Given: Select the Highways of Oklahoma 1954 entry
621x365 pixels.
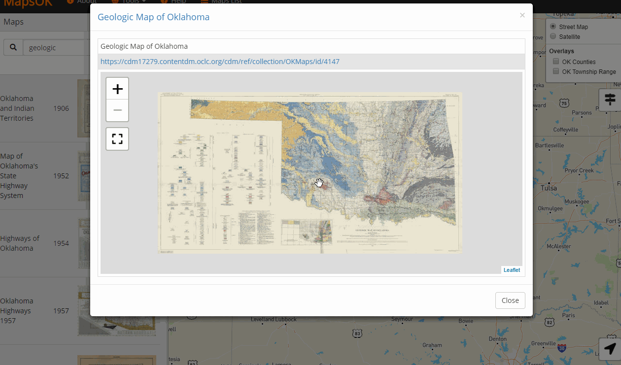Looking at the screenshot, I should point(20,243).
